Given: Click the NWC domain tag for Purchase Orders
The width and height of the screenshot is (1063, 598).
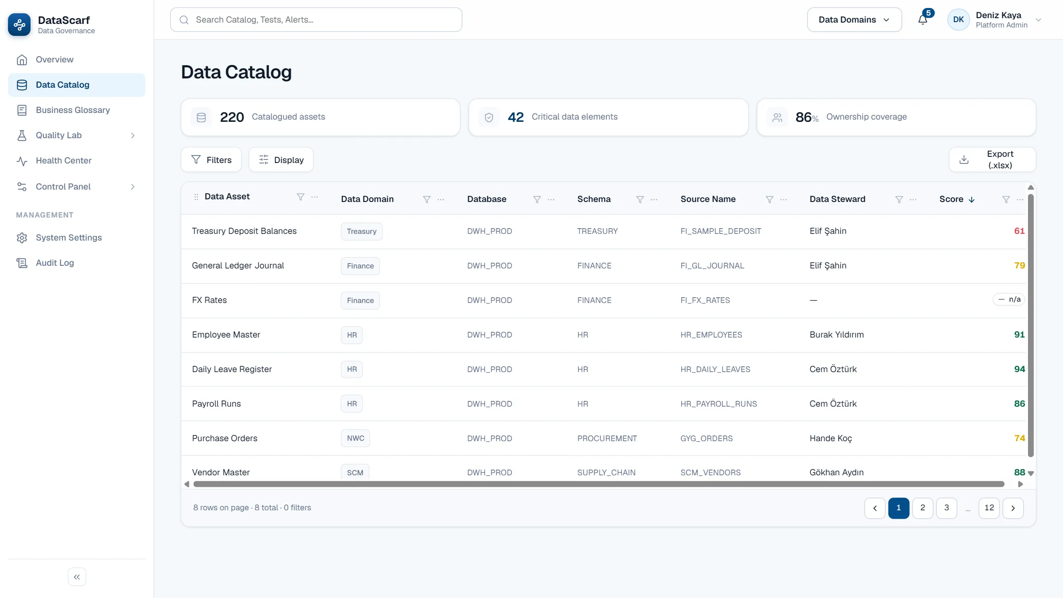Looking at the screenshot, I should (x=355, y=438).
